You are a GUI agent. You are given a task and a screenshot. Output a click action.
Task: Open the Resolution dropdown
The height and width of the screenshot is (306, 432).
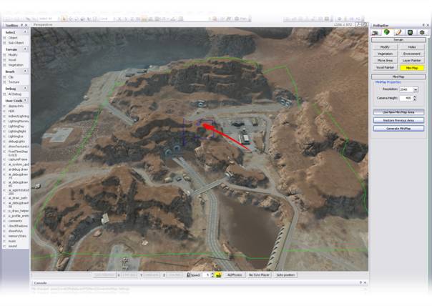[x=416, y=89]
